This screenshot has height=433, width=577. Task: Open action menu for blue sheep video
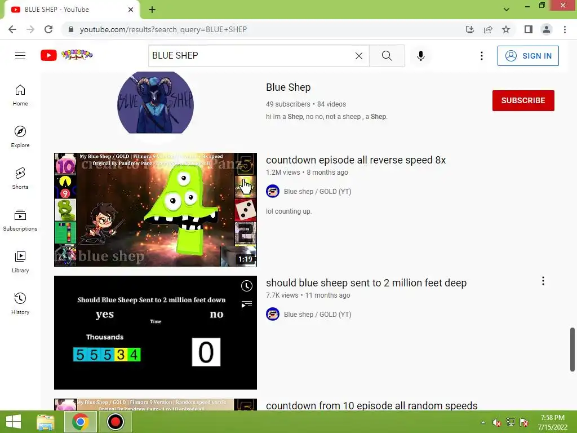click(x=543, y=281)
